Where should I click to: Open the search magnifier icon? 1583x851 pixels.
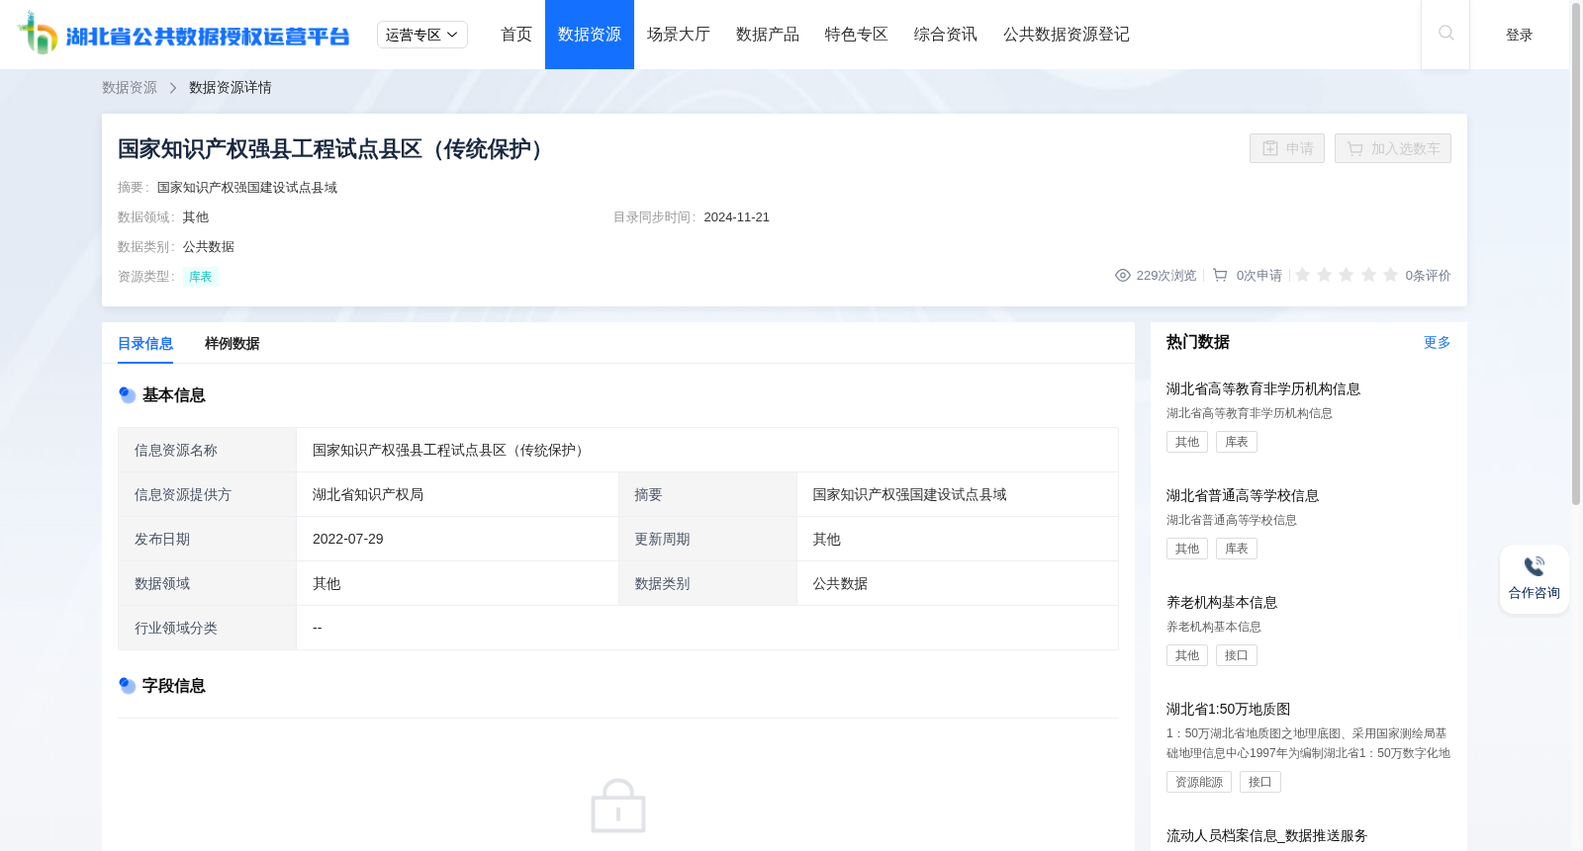click(x=1445, y=34)
